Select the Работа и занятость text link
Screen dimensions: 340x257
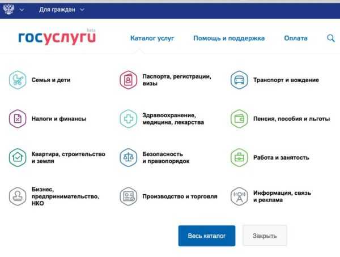pyautogui.click(x=281, y=157)
